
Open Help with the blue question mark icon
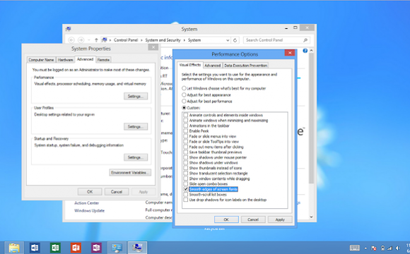(305, 51)
